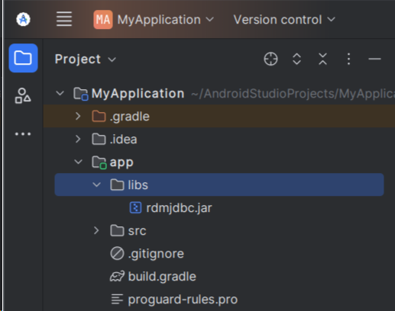The image size is (395, 311).
Task: Open the Project tool window folder icon
Action: coord(23,58)
